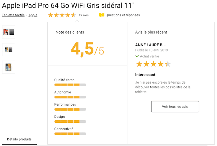Click the header star rating icons
The width and height of the screenshot is (217, 146).
coord(62,15)
